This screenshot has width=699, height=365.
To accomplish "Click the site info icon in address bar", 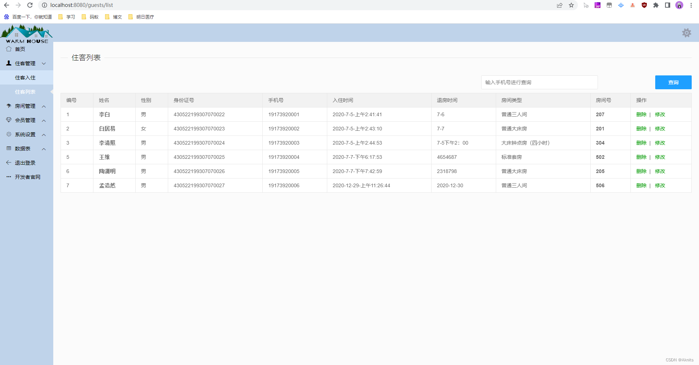I will click(45, 5).
